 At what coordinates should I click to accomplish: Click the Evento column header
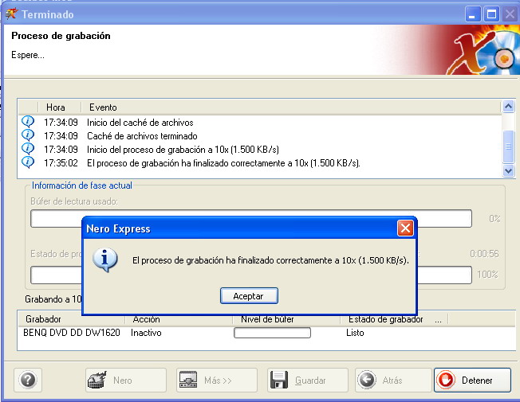[290, 107]
